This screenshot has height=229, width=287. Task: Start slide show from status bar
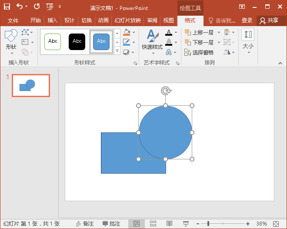click(x=186, y=223)
